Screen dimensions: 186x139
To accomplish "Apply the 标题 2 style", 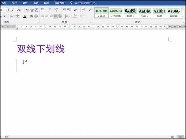I will tap(145, 13).
